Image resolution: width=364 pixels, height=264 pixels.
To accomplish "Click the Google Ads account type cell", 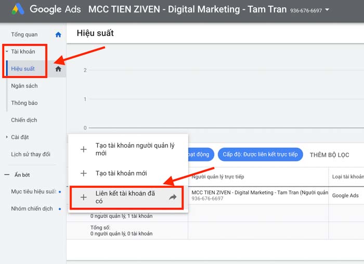I will (x=345, y=196).
